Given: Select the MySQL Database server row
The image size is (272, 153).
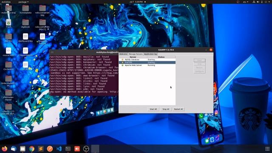Looking at the screenshot, I should [147, 59].
